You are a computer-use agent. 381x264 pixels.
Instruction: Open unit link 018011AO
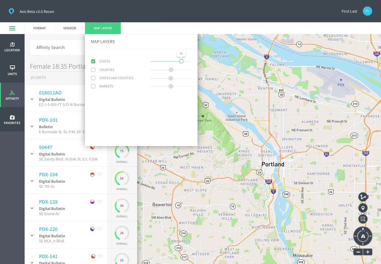(x=50, y=93)
